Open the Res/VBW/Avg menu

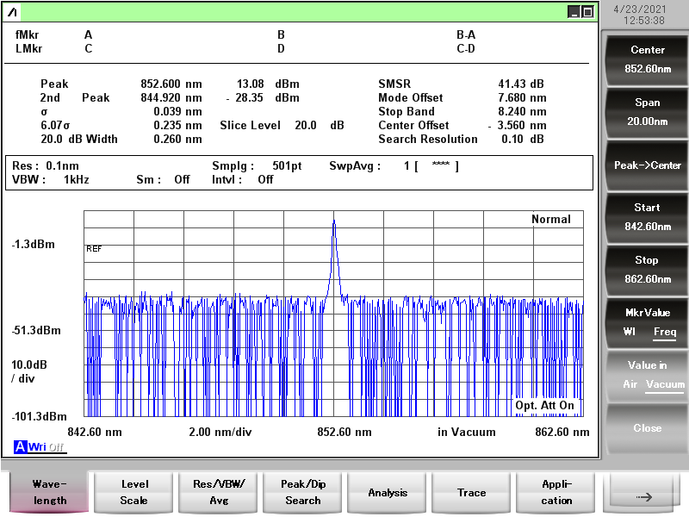pos(219,492)
